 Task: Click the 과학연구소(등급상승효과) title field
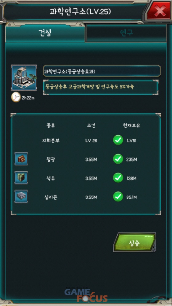pyautogui.click(x=102, y=71)
